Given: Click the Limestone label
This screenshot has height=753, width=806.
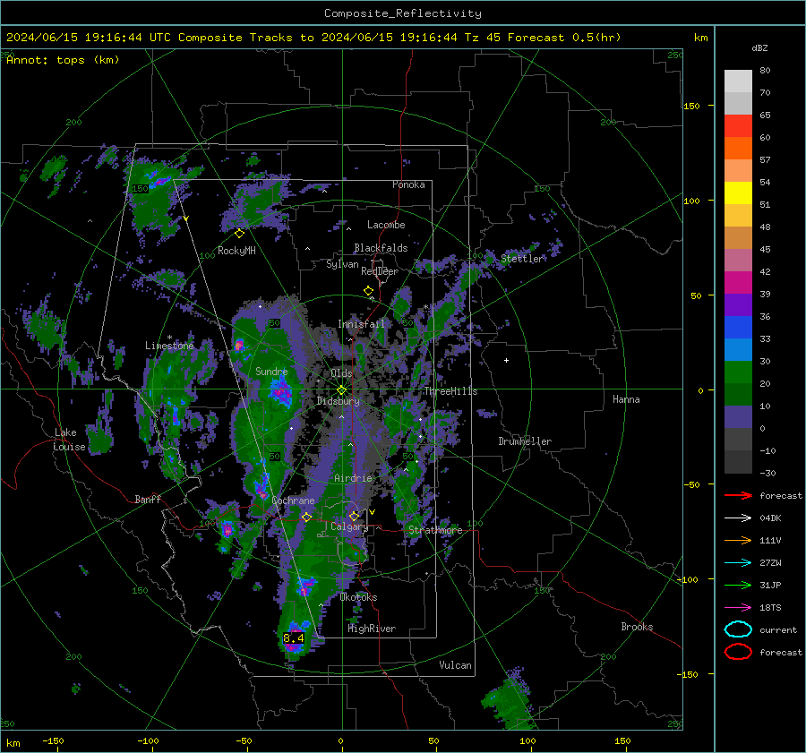Looking at the screenshot, I should (169, 346).
